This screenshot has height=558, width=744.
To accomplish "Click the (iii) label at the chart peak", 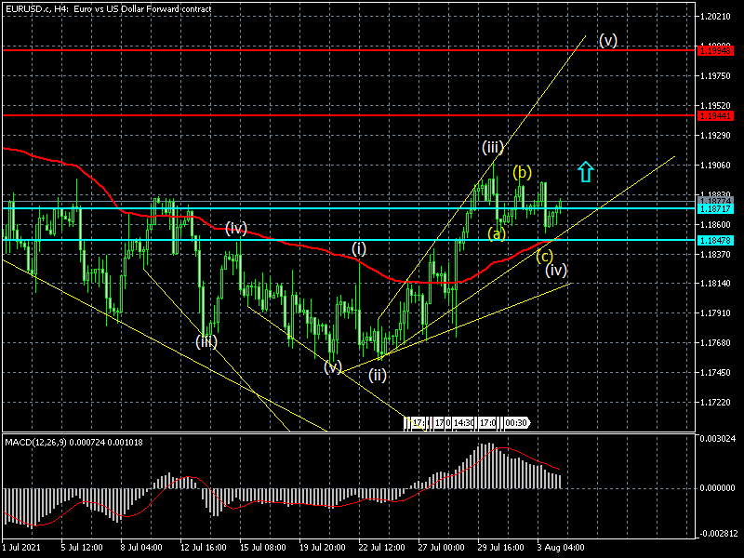I will pyautogui.click(x=493, y=146).
